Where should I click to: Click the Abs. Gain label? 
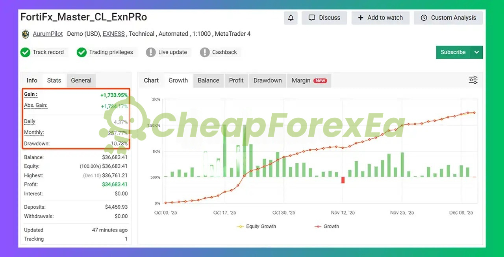point(35,105)
